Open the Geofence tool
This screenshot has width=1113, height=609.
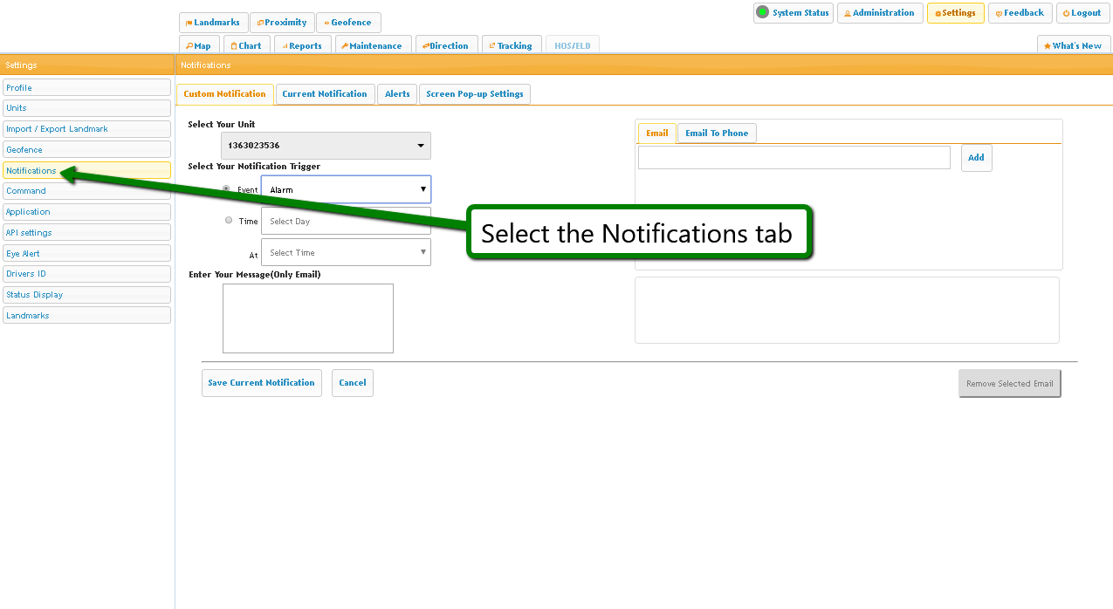click(348, 23)
